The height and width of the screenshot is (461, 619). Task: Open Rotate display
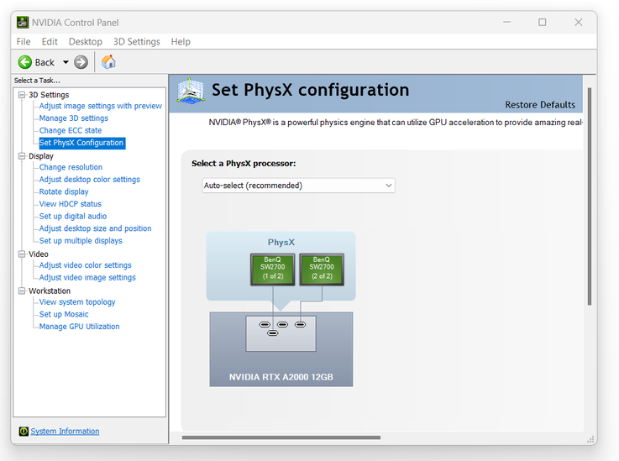point(64,191)
